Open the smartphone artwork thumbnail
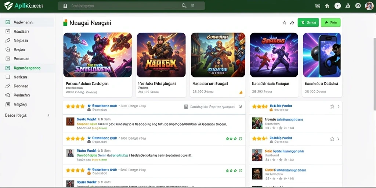The image size is (376, 188). (x=322, y=55)
